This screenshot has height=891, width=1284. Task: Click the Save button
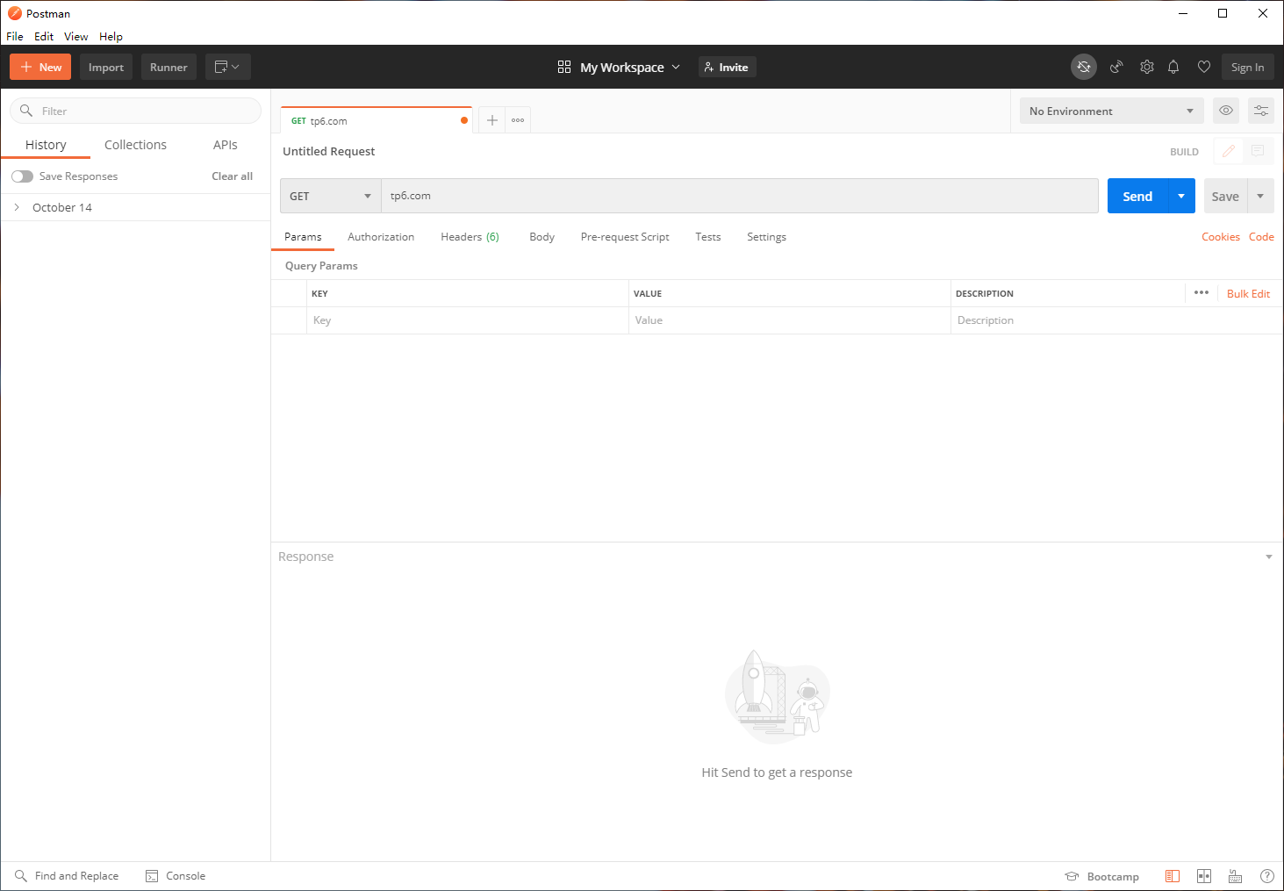point(1225,196)
